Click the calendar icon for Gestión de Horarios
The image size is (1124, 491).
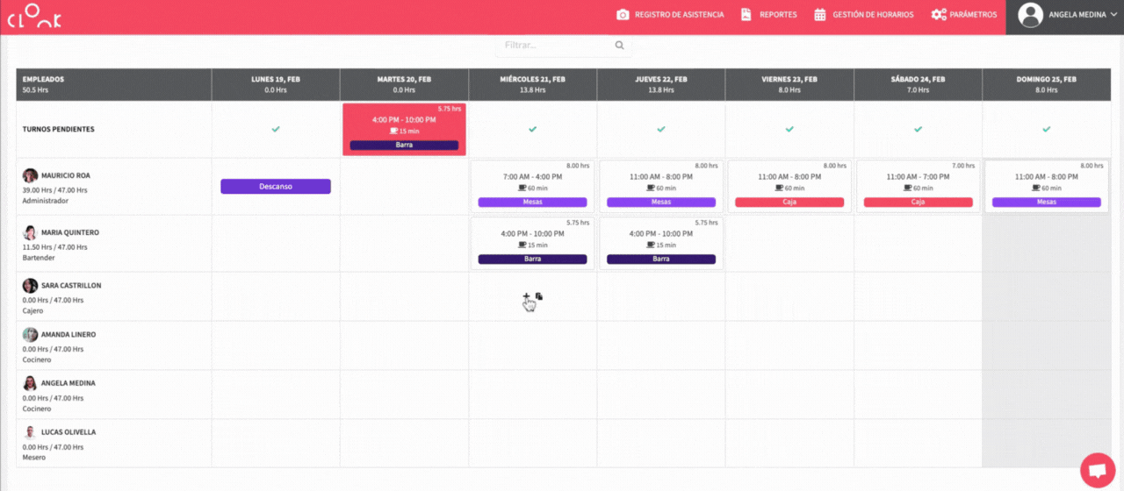pos(820,15)
